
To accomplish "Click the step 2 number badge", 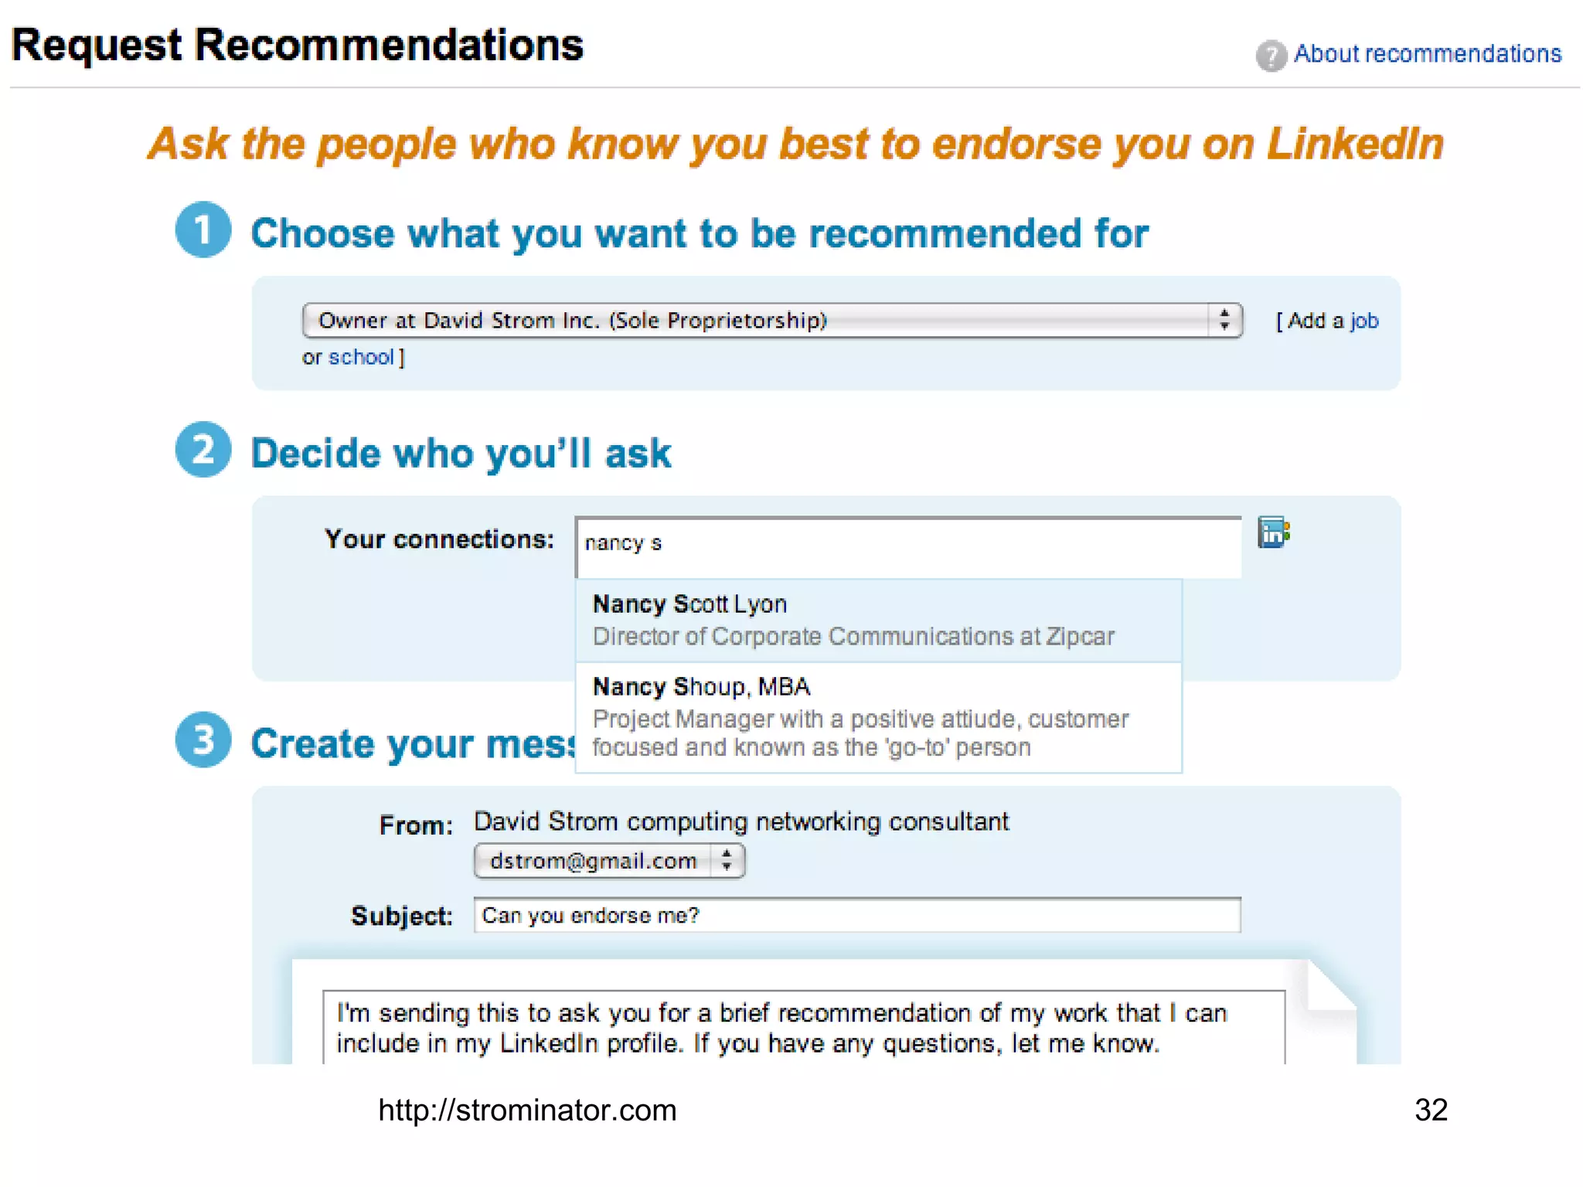I will click(203, 450).
